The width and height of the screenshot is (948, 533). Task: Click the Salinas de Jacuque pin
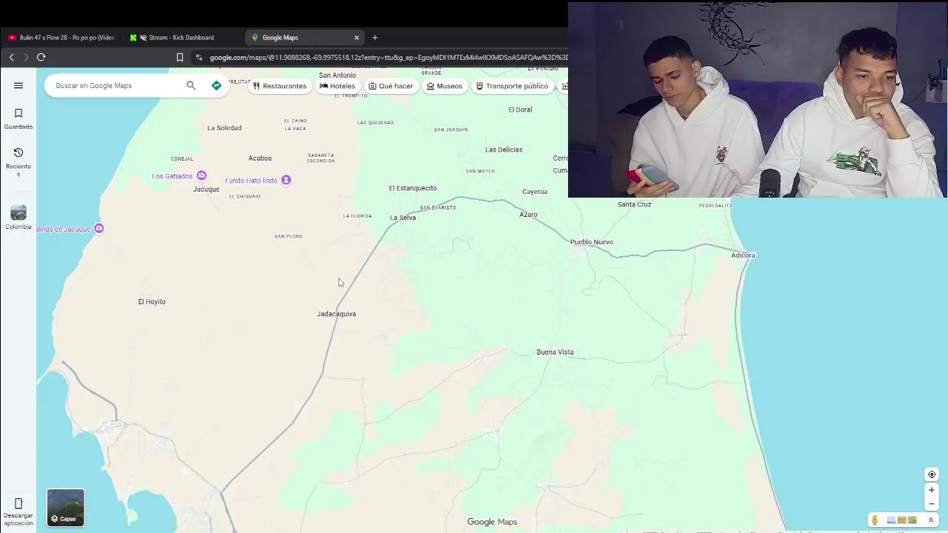(x=99, y=229)
